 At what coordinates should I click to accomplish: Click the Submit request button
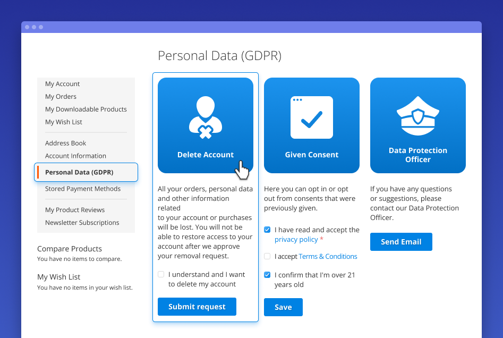click(x=197, y=307)
